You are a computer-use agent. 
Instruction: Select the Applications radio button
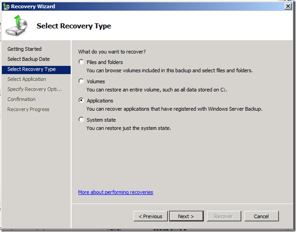tap(81, 101)
